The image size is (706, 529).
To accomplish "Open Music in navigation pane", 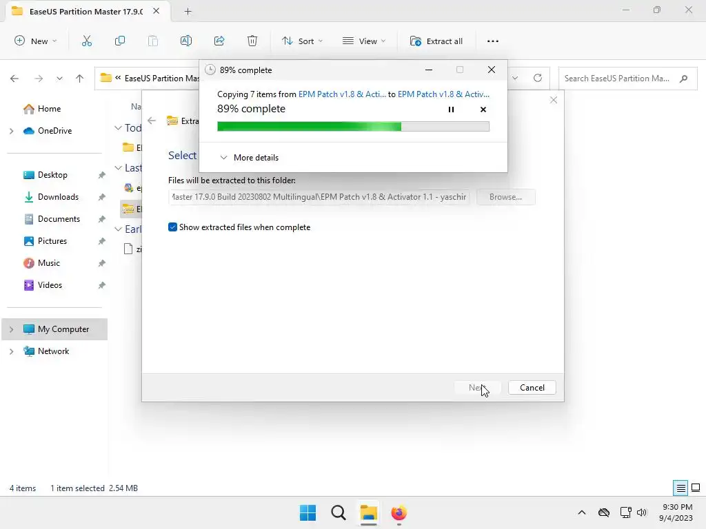I will pos(48,263).
